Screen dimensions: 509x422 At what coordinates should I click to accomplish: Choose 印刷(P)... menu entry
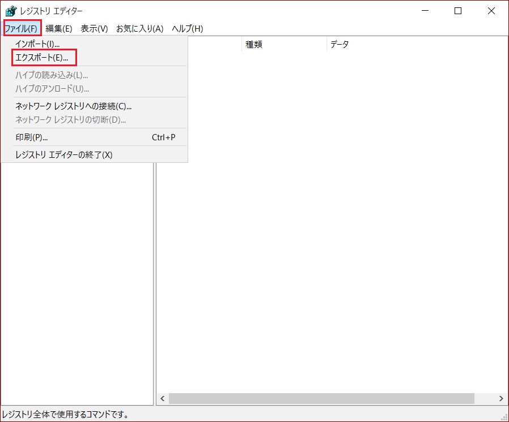click(94, 137)
